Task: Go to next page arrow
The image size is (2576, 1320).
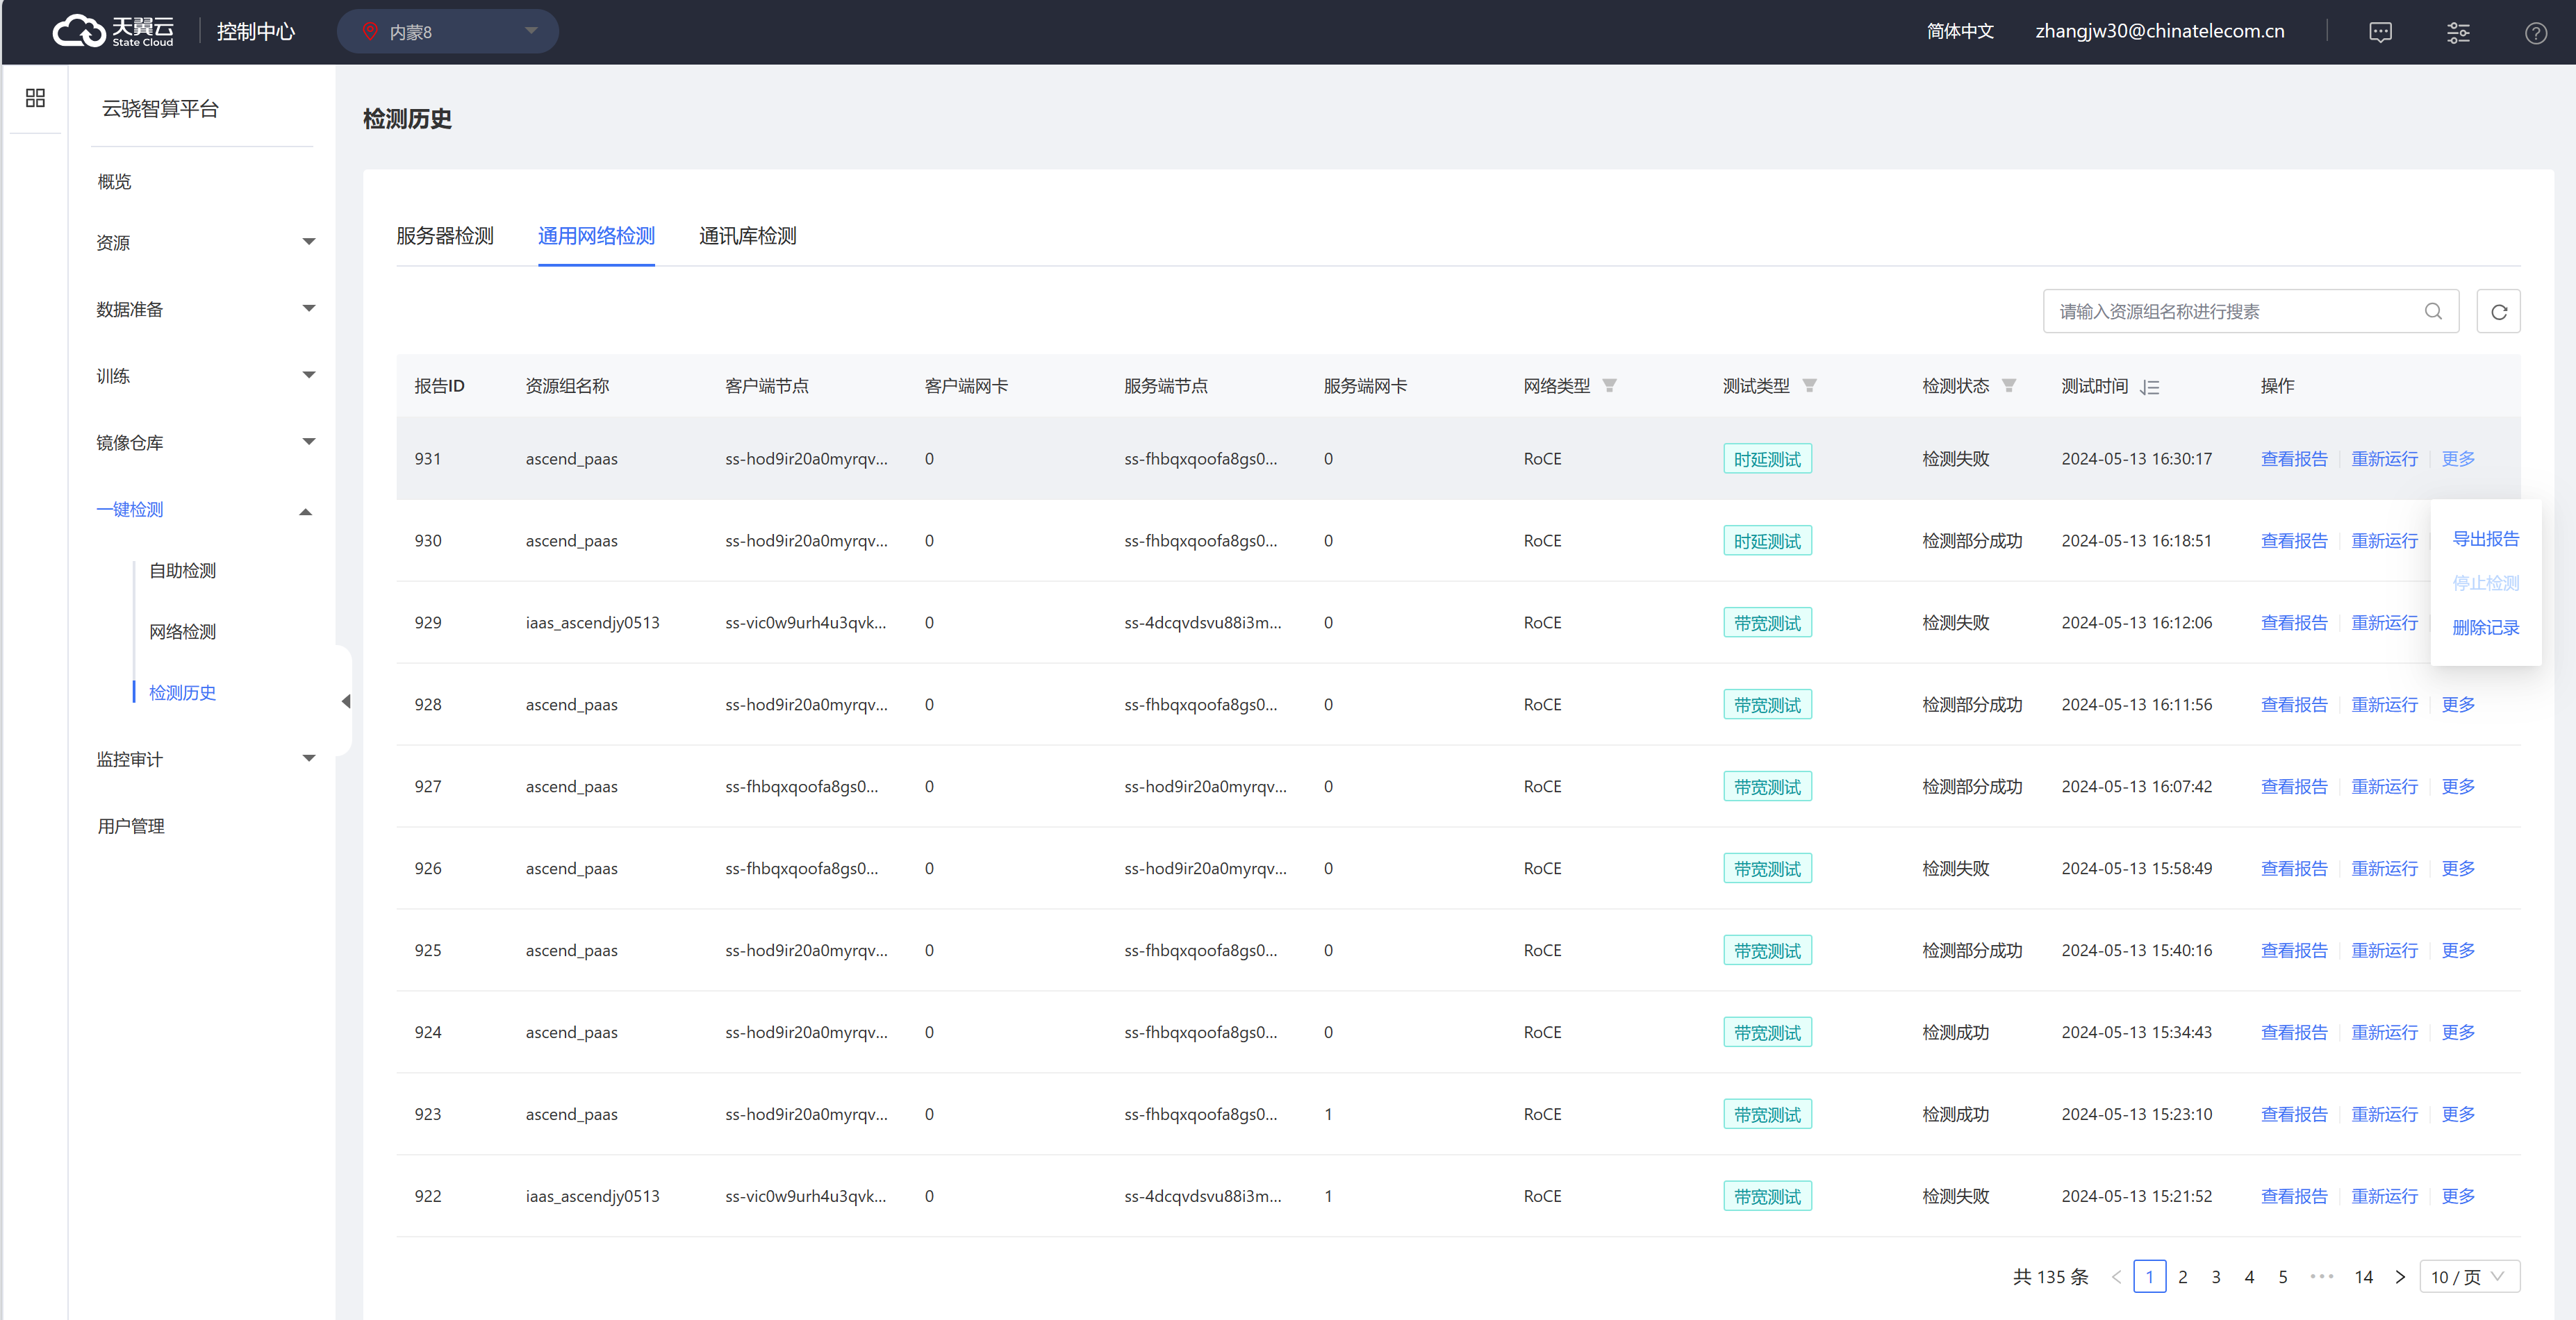Action: pyautogui.click(x=2399, y=1277)
